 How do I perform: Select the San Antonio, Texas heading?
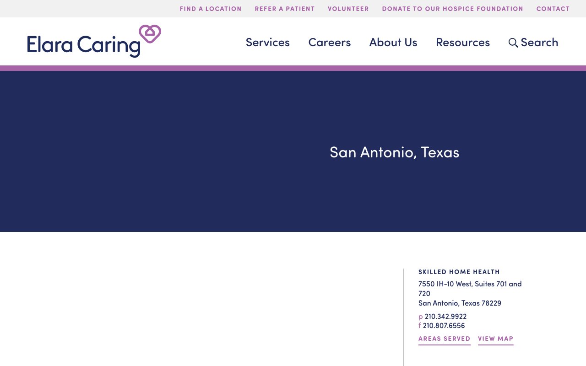tap(394, 152)
